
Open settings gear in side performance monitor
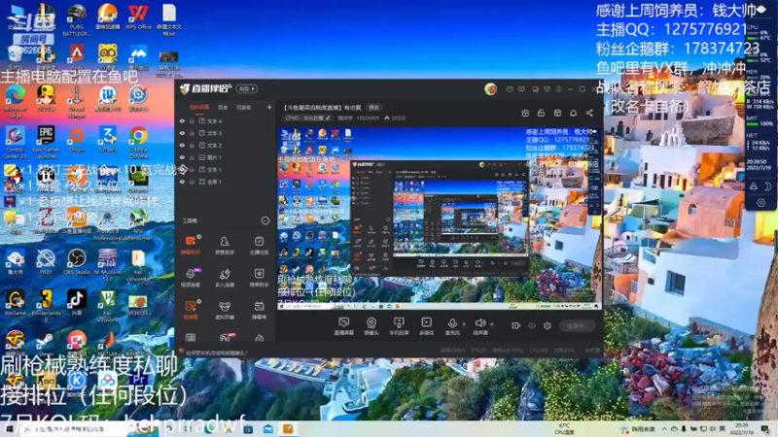[x=760, y=203]
